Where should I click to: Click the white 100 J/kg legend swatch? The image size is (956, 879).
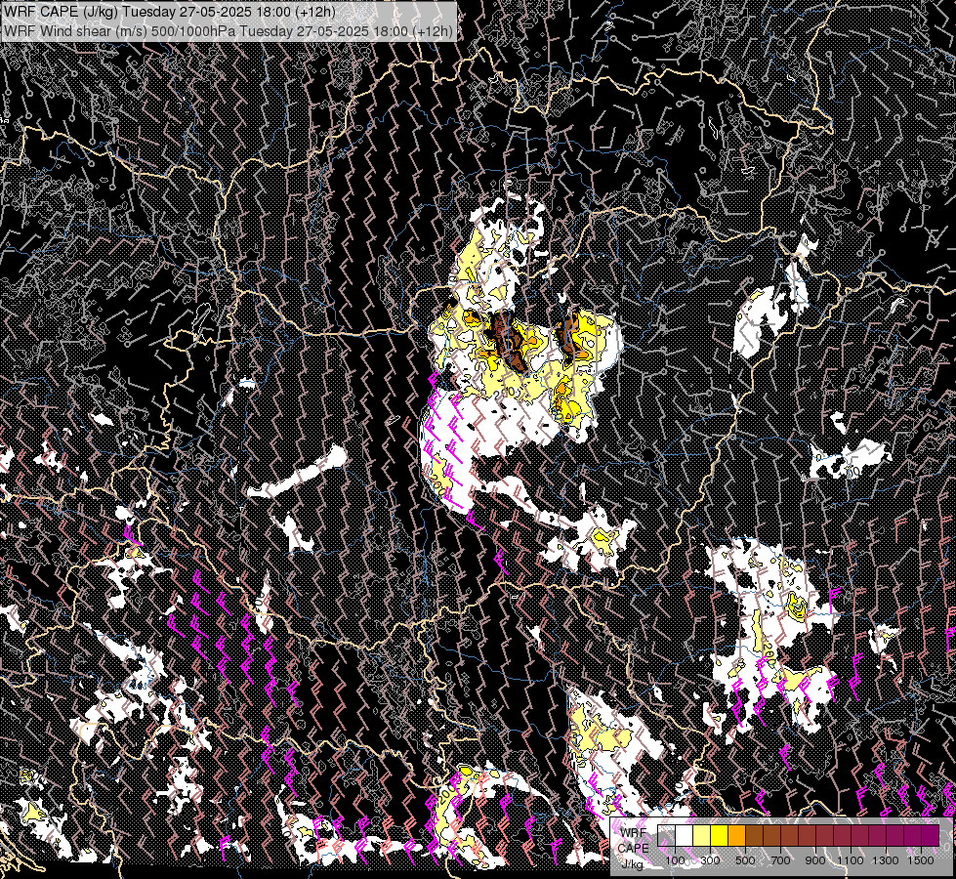coord(685,836)
